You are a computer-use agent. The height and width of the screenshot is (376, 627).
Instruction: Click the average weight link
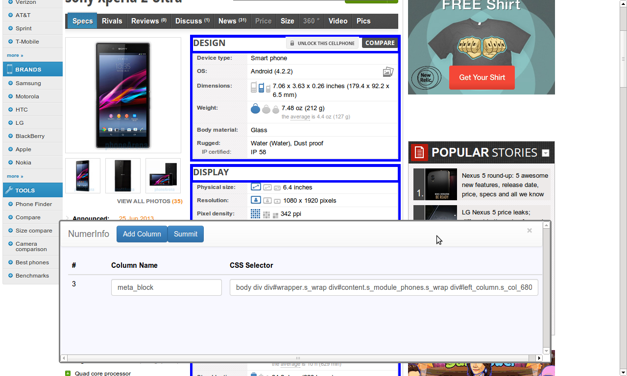[300, 117]
